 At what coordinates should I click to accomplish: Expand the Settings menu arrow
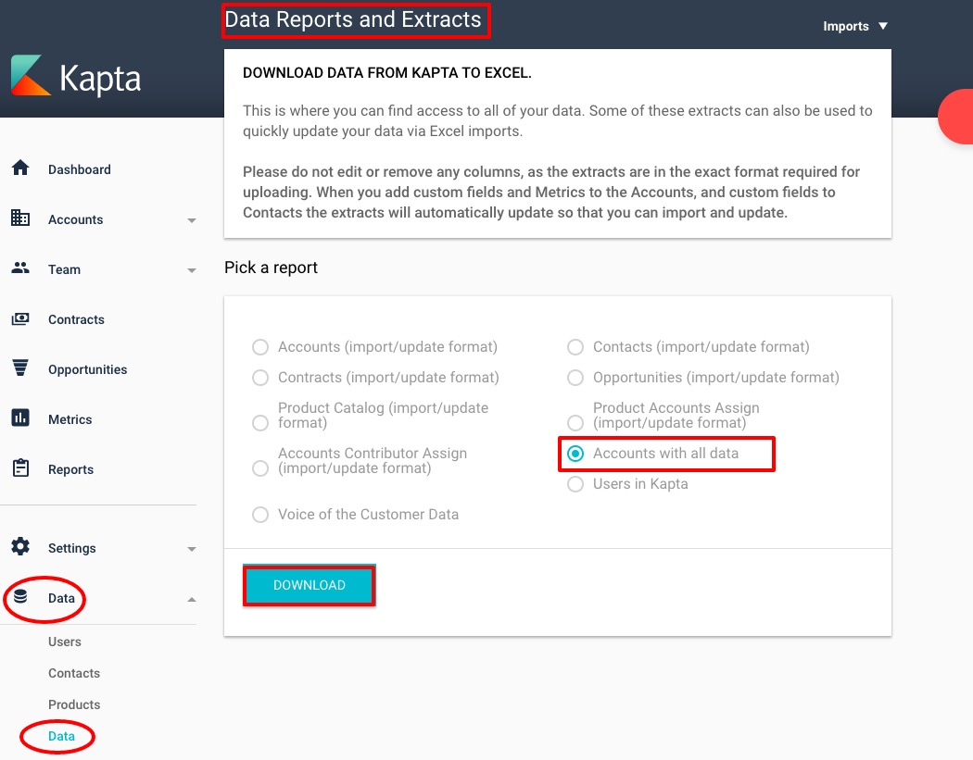192,549
